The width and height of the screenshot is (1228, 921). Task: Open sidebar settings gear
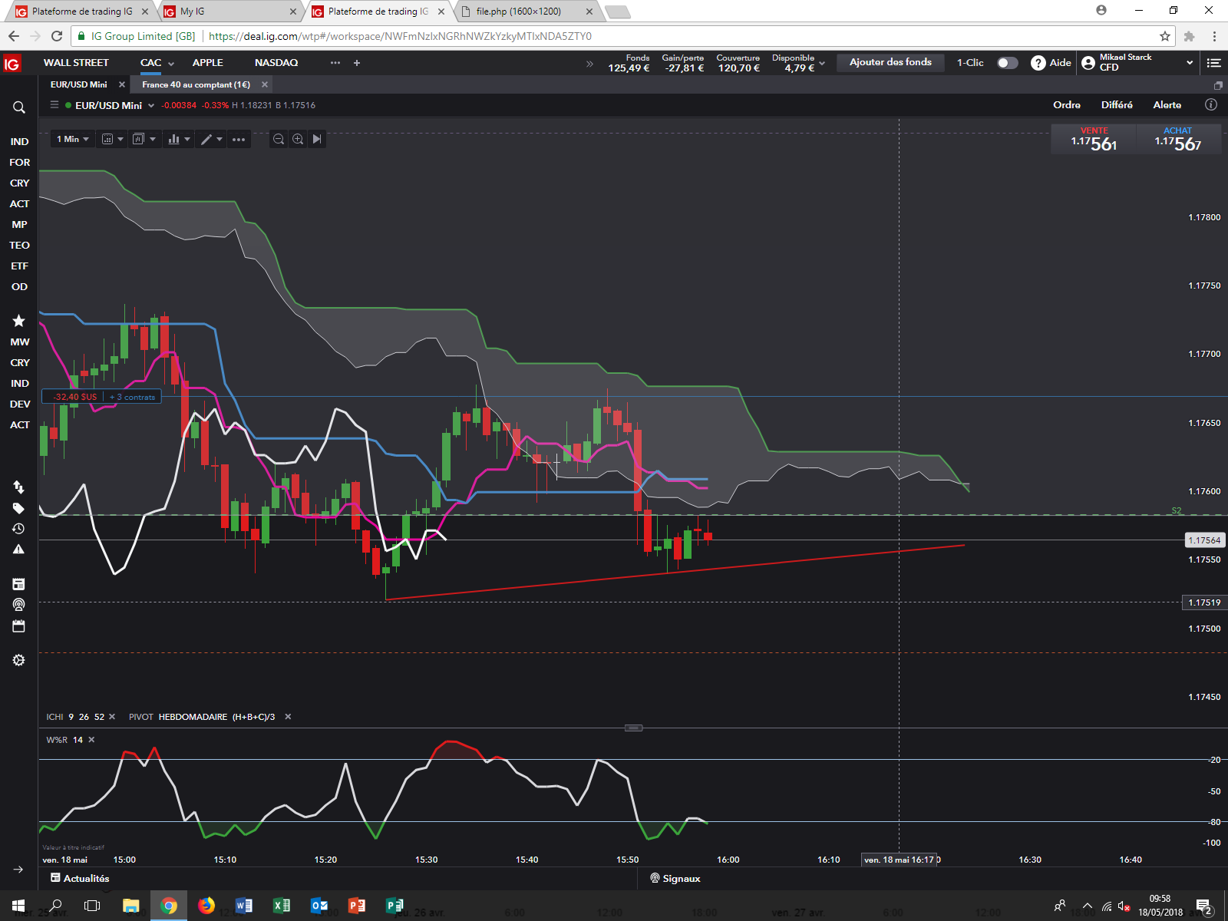click(19, 660)
